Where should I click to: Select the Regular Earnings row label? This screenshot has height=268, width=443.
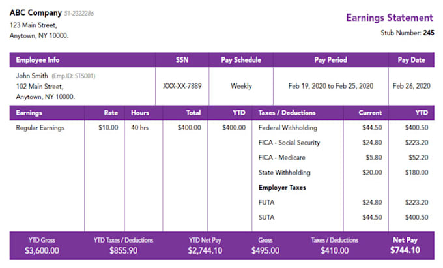[40, 128]
